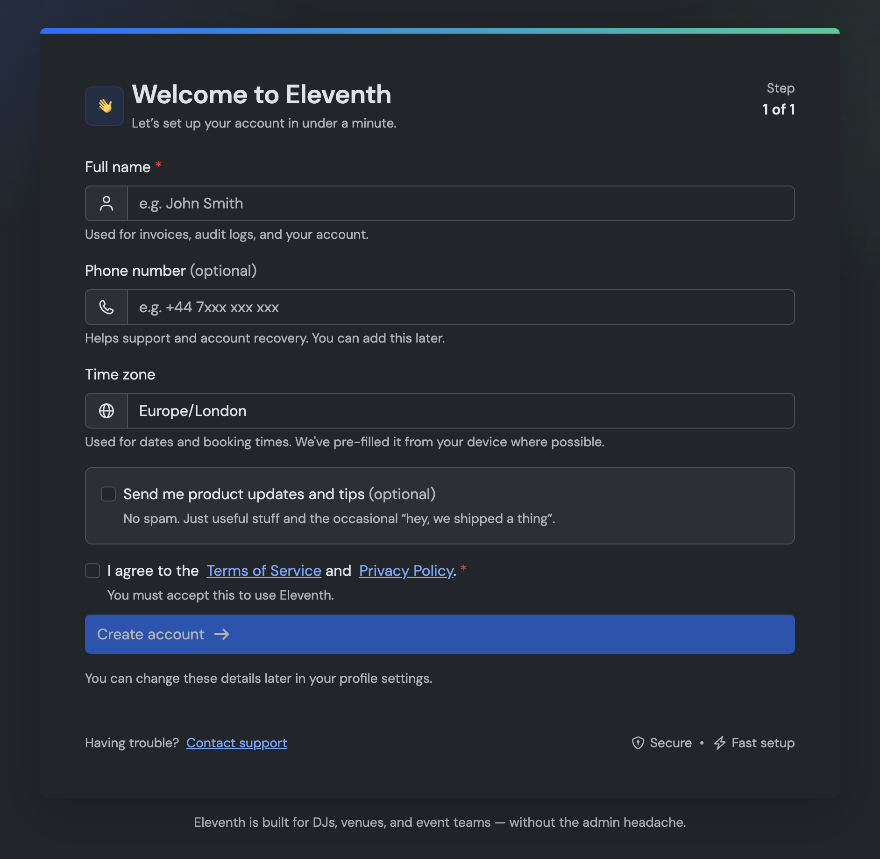
Task: Click the waving hand welcome icon
Action: point(105,106)
